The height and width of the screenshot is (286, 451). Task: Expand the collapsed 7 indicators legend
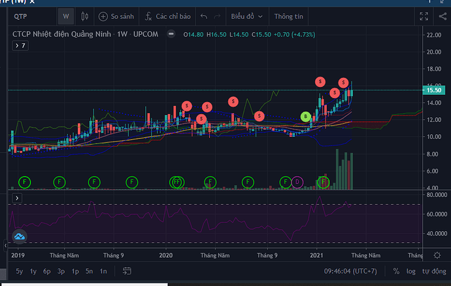coord(20,46)
